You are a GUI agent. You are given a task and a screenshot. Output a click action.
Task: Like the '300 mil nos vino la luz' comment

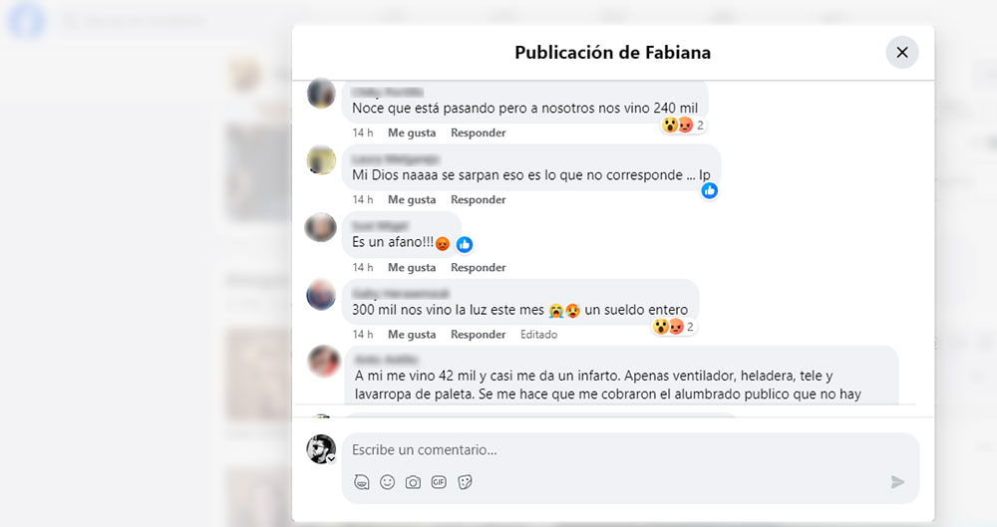412,335
